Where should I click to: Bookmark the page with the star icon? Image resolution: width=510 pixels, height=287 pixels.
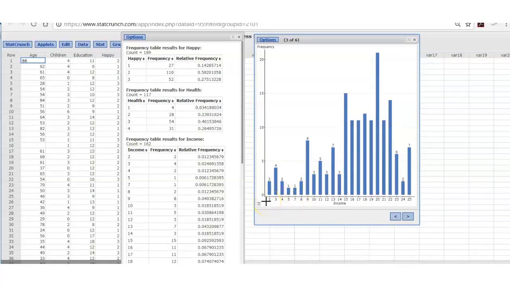[x=468, y=24]
